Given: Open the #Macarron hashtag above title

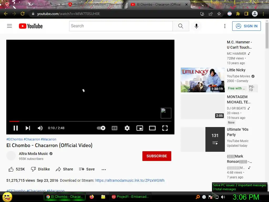Looking at the screenshot, I should click(48, 139).
